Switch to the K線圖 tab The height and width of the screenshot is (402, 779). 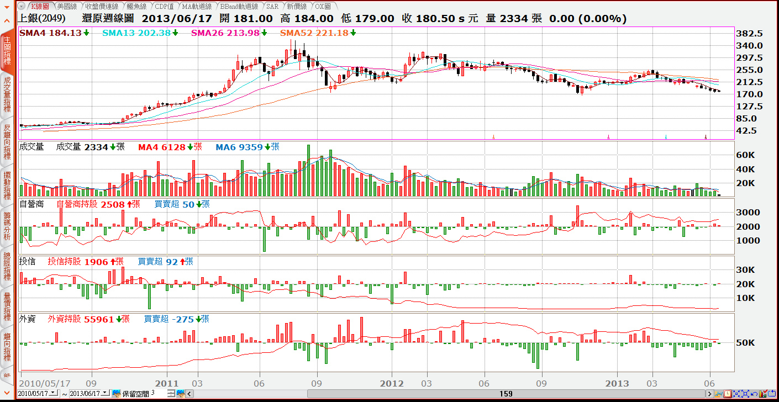40,6
